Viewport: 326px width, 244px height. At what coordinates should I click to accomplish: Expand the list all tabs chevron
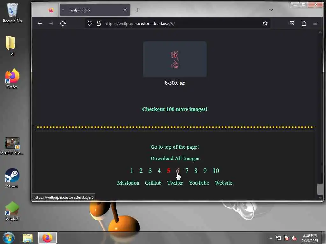pos(271,10)
